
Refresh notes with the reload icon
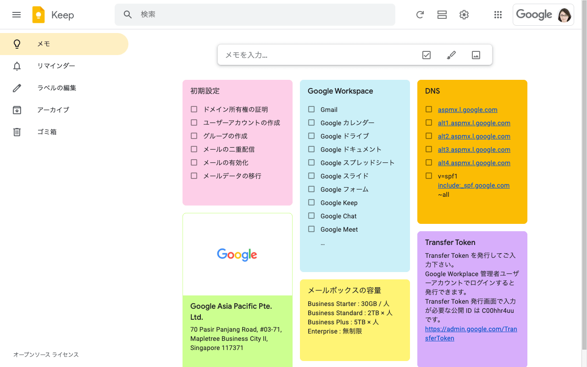(420, 15)
